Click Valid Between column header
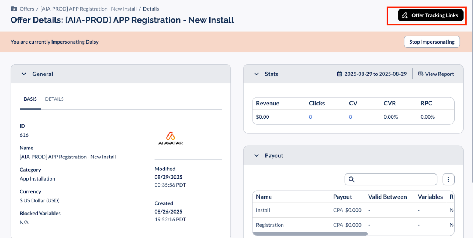Screen dimensions: 473x238 (387, 197)
